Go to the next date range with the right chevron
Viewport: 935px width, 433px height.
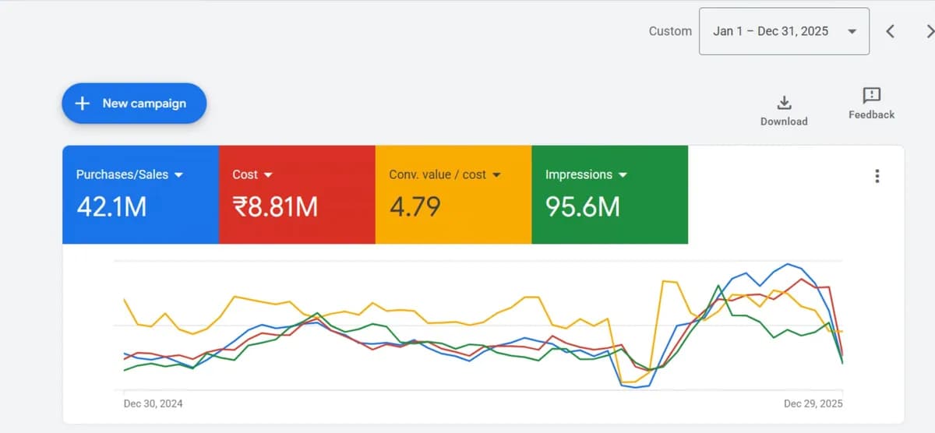pyautogui.click(x=930, y=31)
